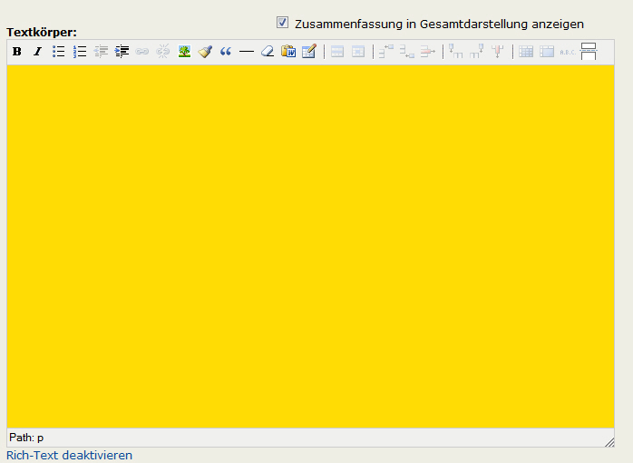
Task: Uncheck Zusammenfassung in Gesamtdarstellung anzeigen
Action: click(x=283, y=23)
